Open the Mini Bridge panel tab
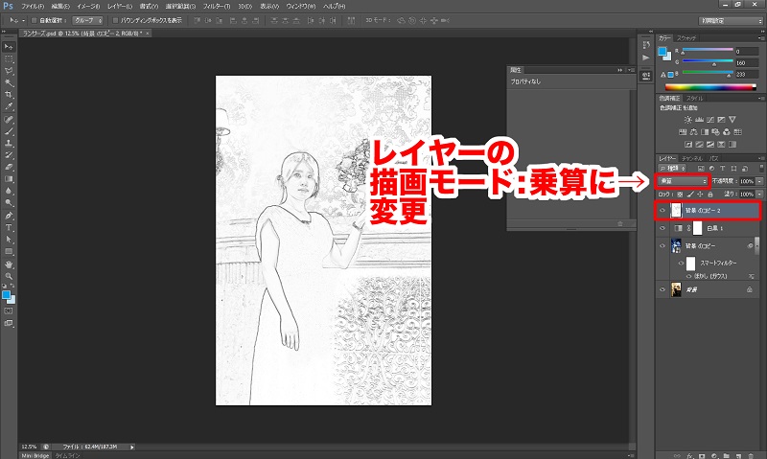 click(x=35, y=455)
